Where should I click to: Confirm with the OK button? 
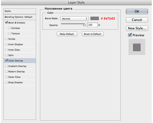pyautogui.click(x=137, y=11)
